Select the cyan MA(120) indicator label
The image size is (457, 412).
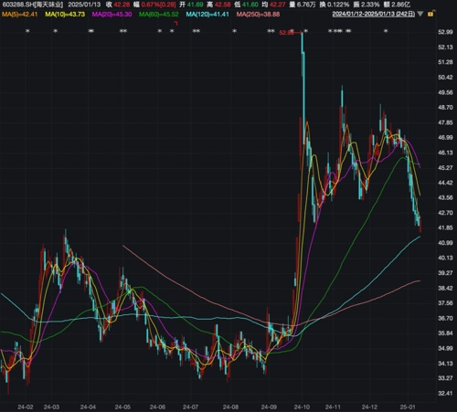(207, 15)
